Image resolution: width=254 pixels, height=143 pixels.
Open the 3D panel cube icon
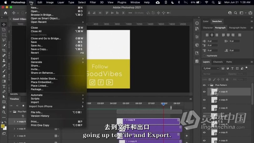click(197, 45)
